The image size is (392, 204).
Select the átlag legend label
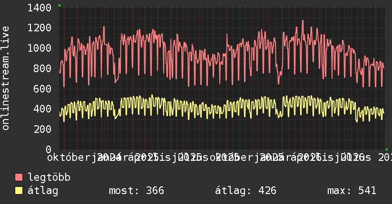click(43, 191)
